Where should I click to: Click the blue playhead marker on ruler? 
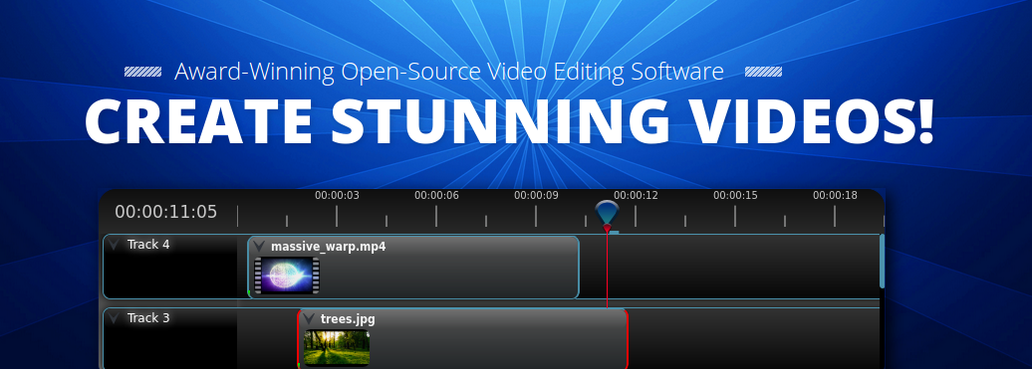click(x=607, y=216)
